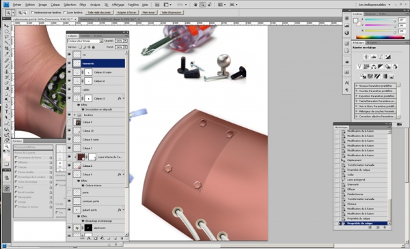Click the zoom in magnifier in options bar
Screen dimensions: 410x249
point(20,12)
